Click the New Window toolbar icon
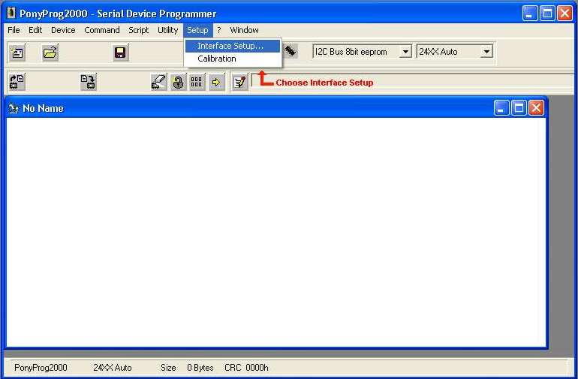This screenshot has height=379, width=578. [17, 53]
